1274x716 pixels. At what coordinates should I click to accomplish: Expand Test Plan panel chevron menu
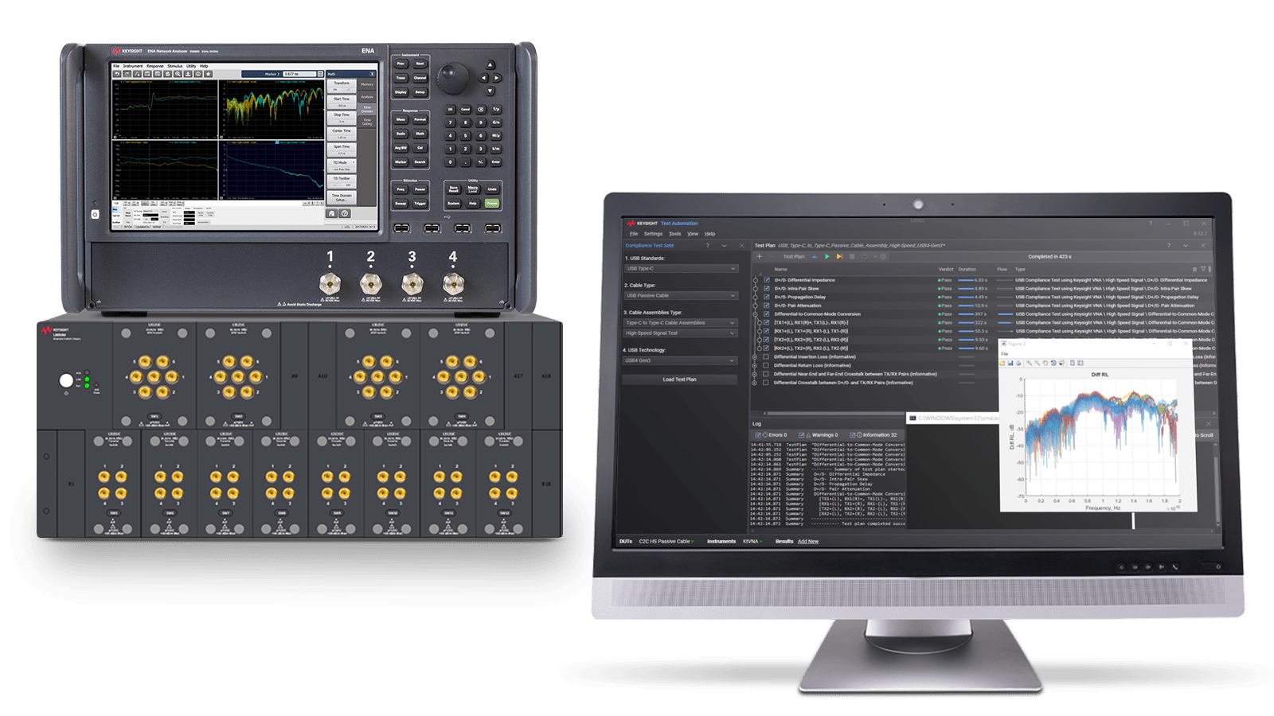pyautogui.click(x=1186, y=245)
